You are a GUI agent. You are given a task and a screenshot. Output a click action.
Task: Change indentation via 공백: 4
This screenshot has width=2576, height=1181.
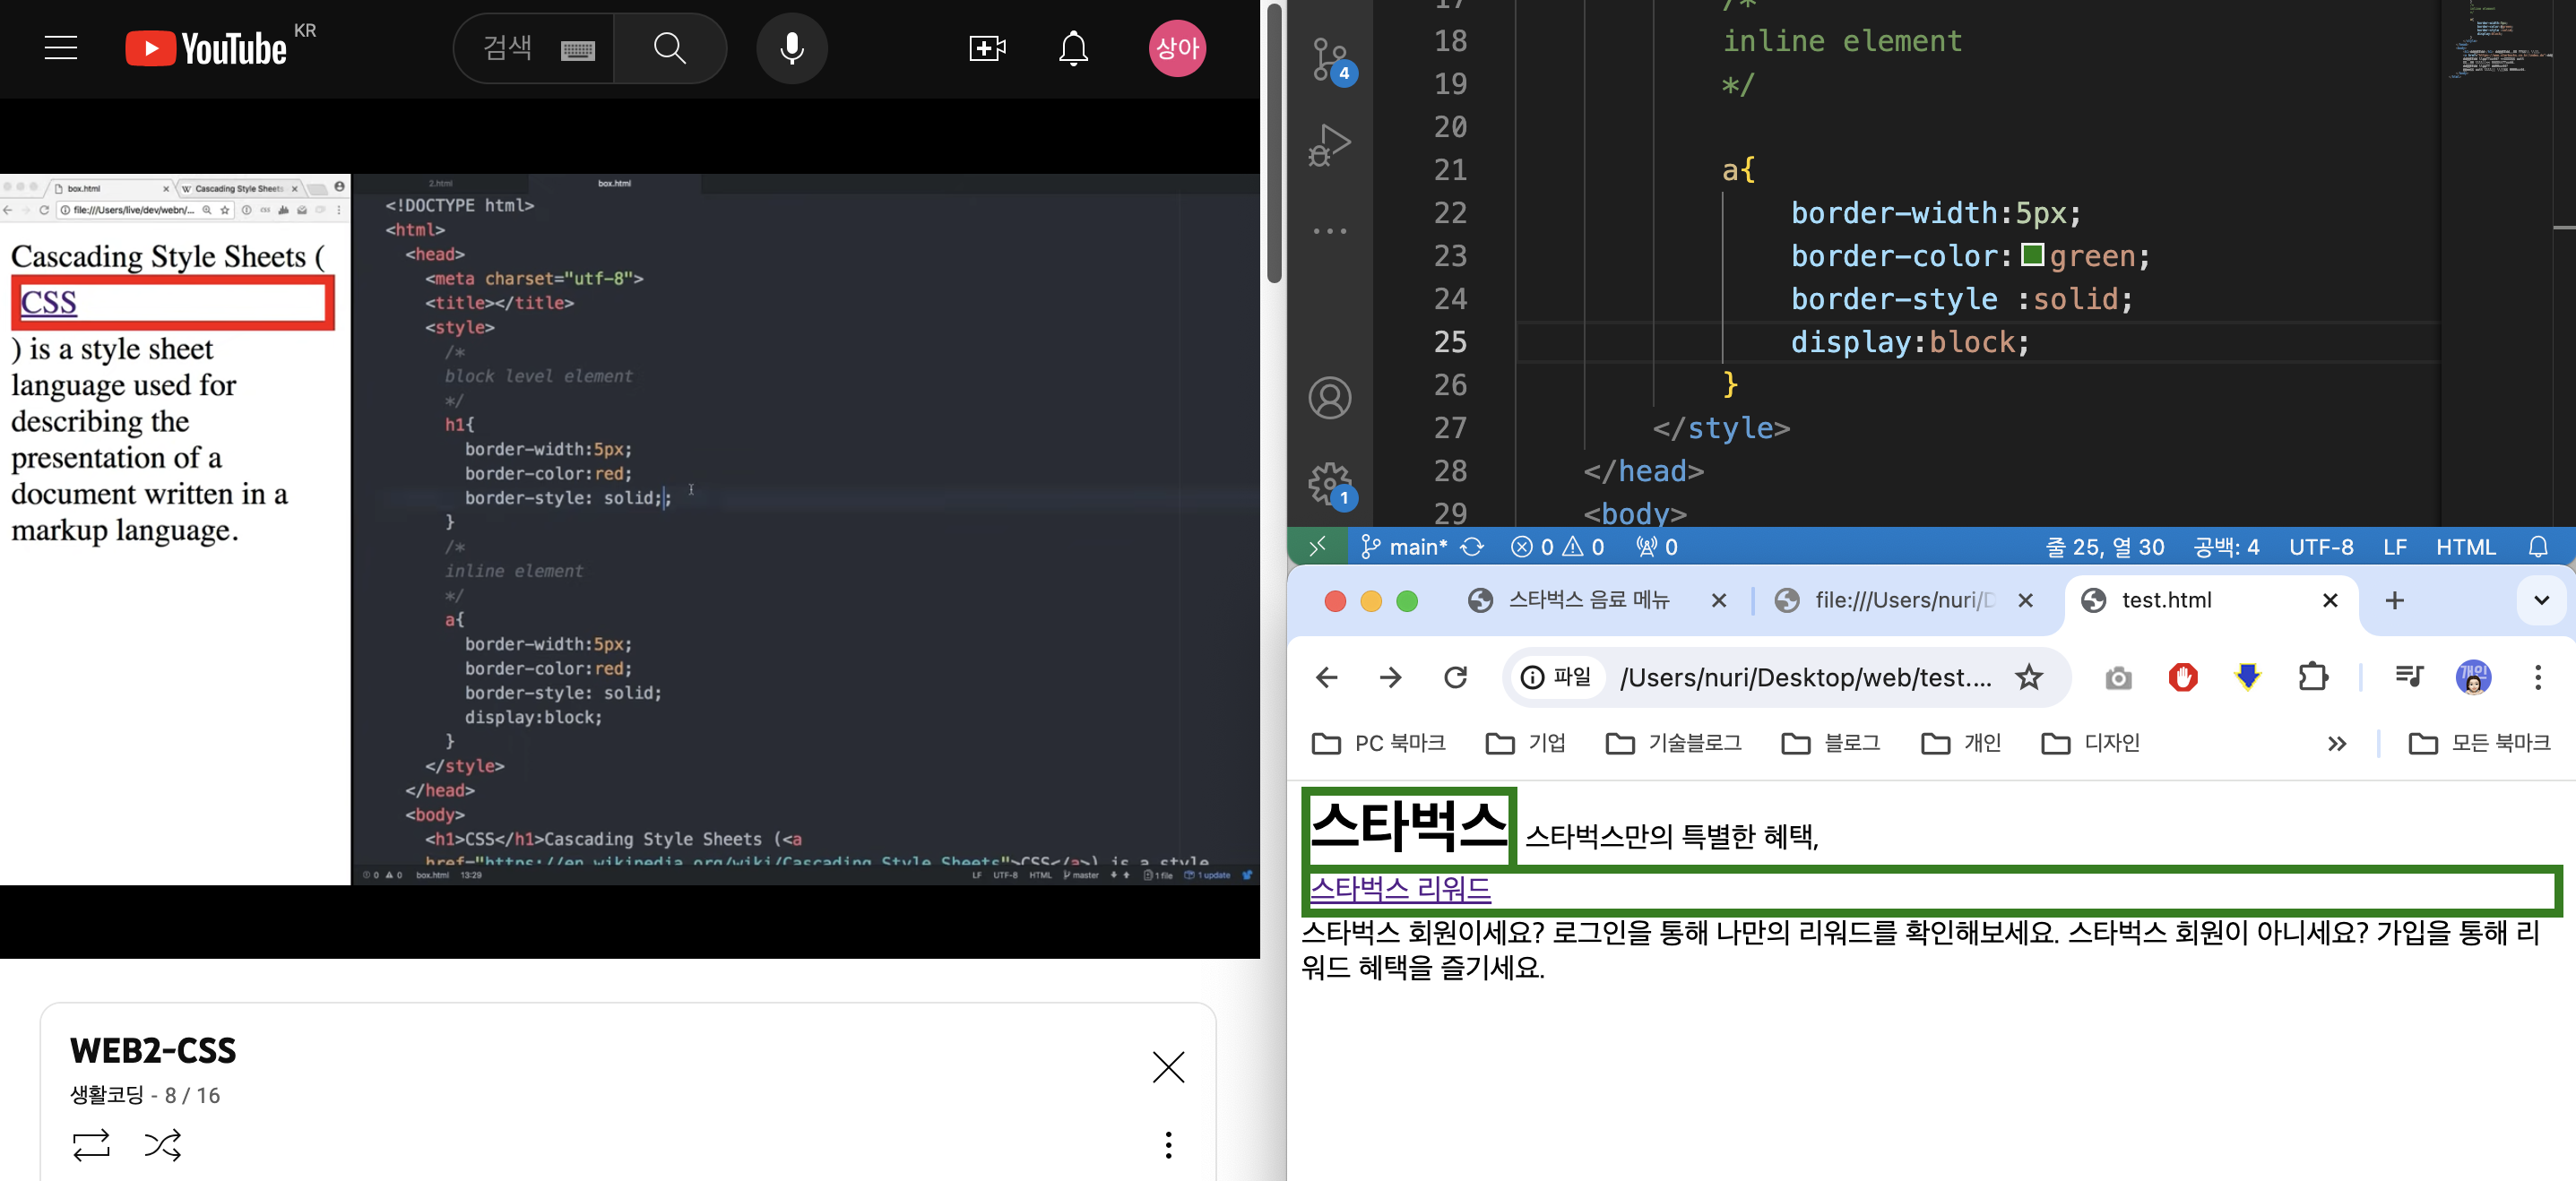pos(2226,547)
